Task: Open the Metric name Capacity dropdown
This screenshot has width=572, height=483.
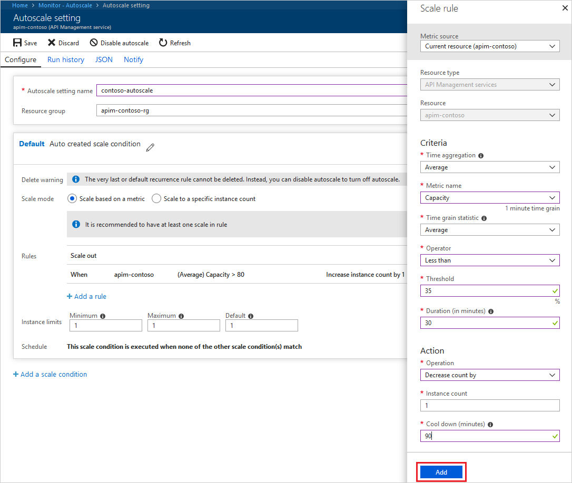Action: tap(489, 198)
